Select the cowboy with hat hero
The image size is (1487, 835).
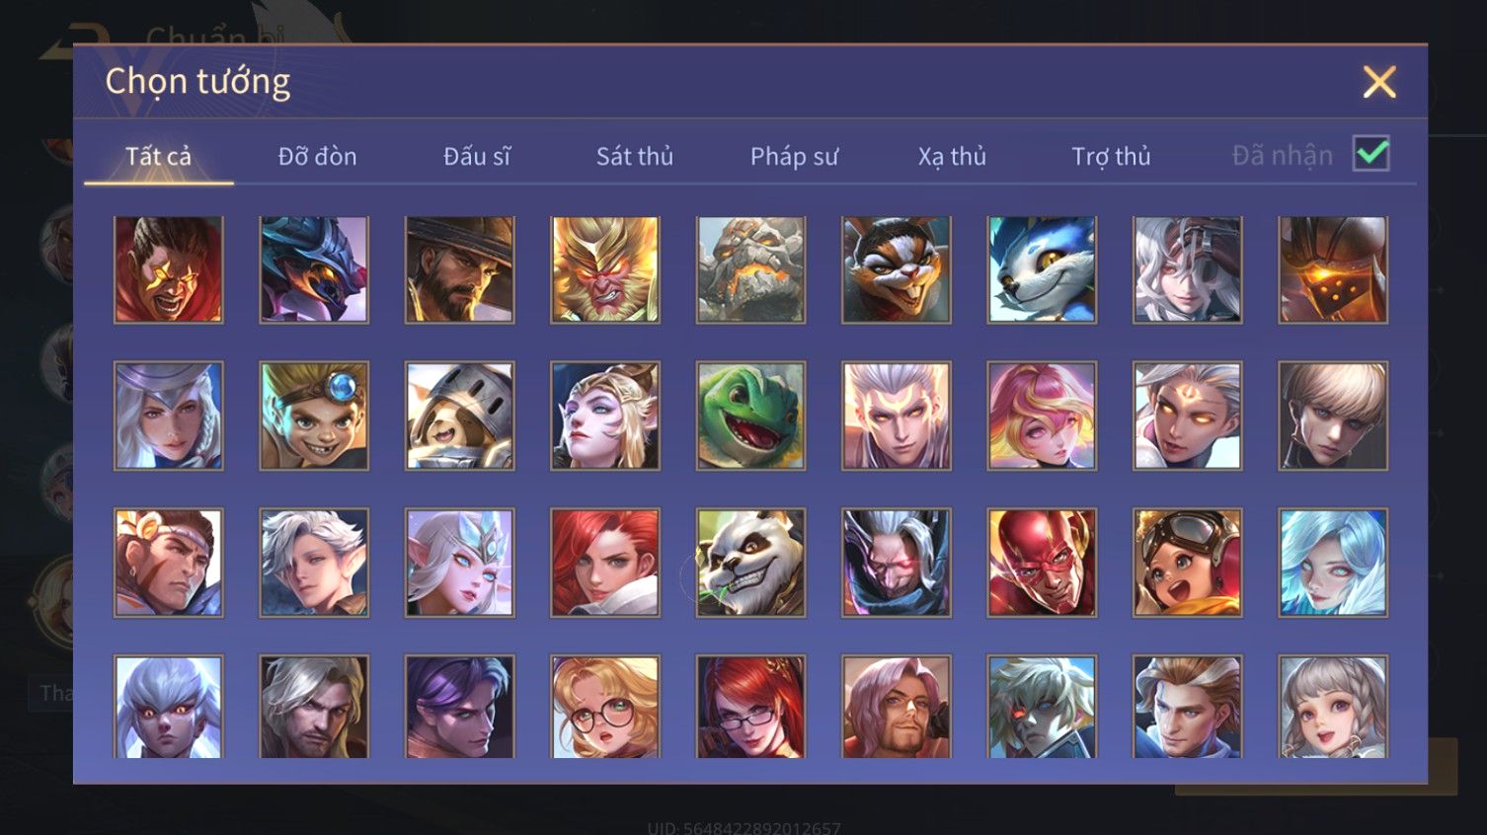click(x=460, y=269)
